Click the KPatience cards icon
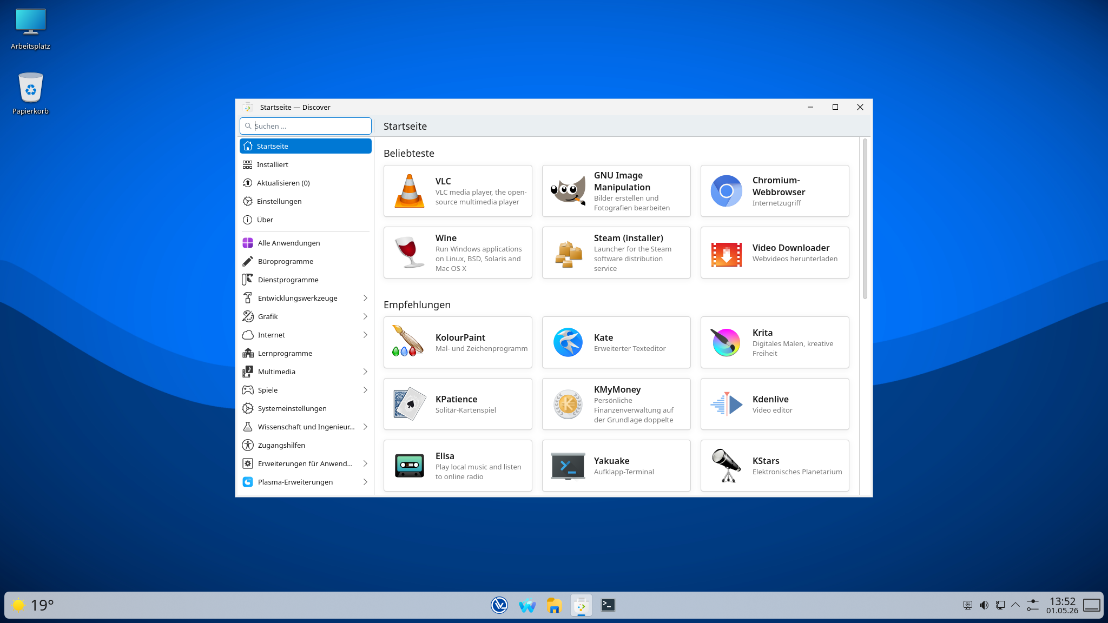Image resolution: width=1108 pixels, height=623 pixels. (x=410, y=404)
